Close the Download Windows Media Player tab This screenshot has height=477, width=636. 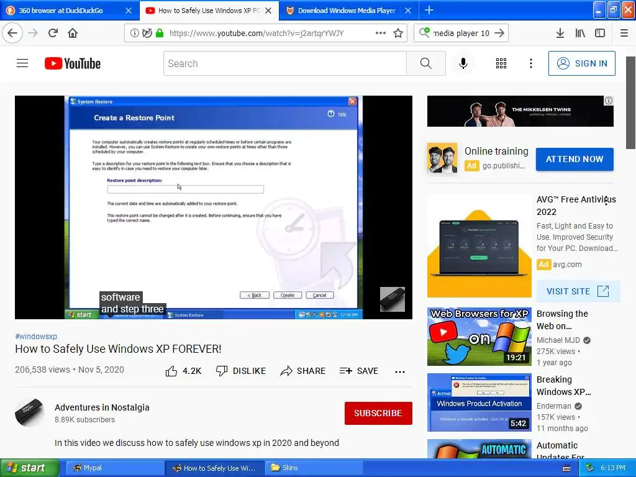[408, 11]
